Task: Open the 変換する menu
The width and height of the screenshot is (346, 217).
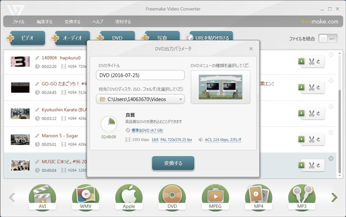Action: (x=73, y=21)
